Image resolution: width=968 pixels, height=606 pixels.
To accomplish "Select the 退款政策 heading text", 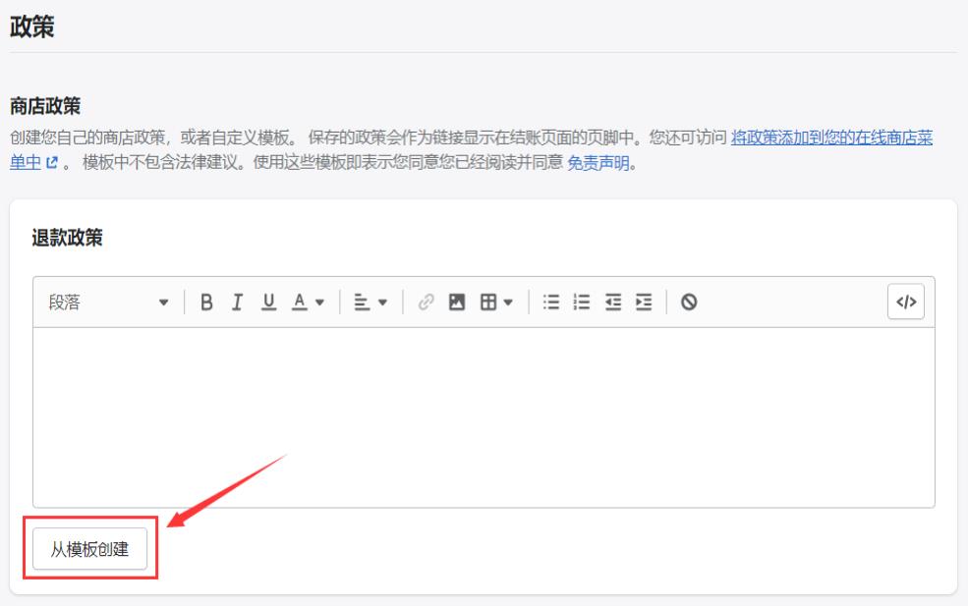I will [x=67, y=238].
